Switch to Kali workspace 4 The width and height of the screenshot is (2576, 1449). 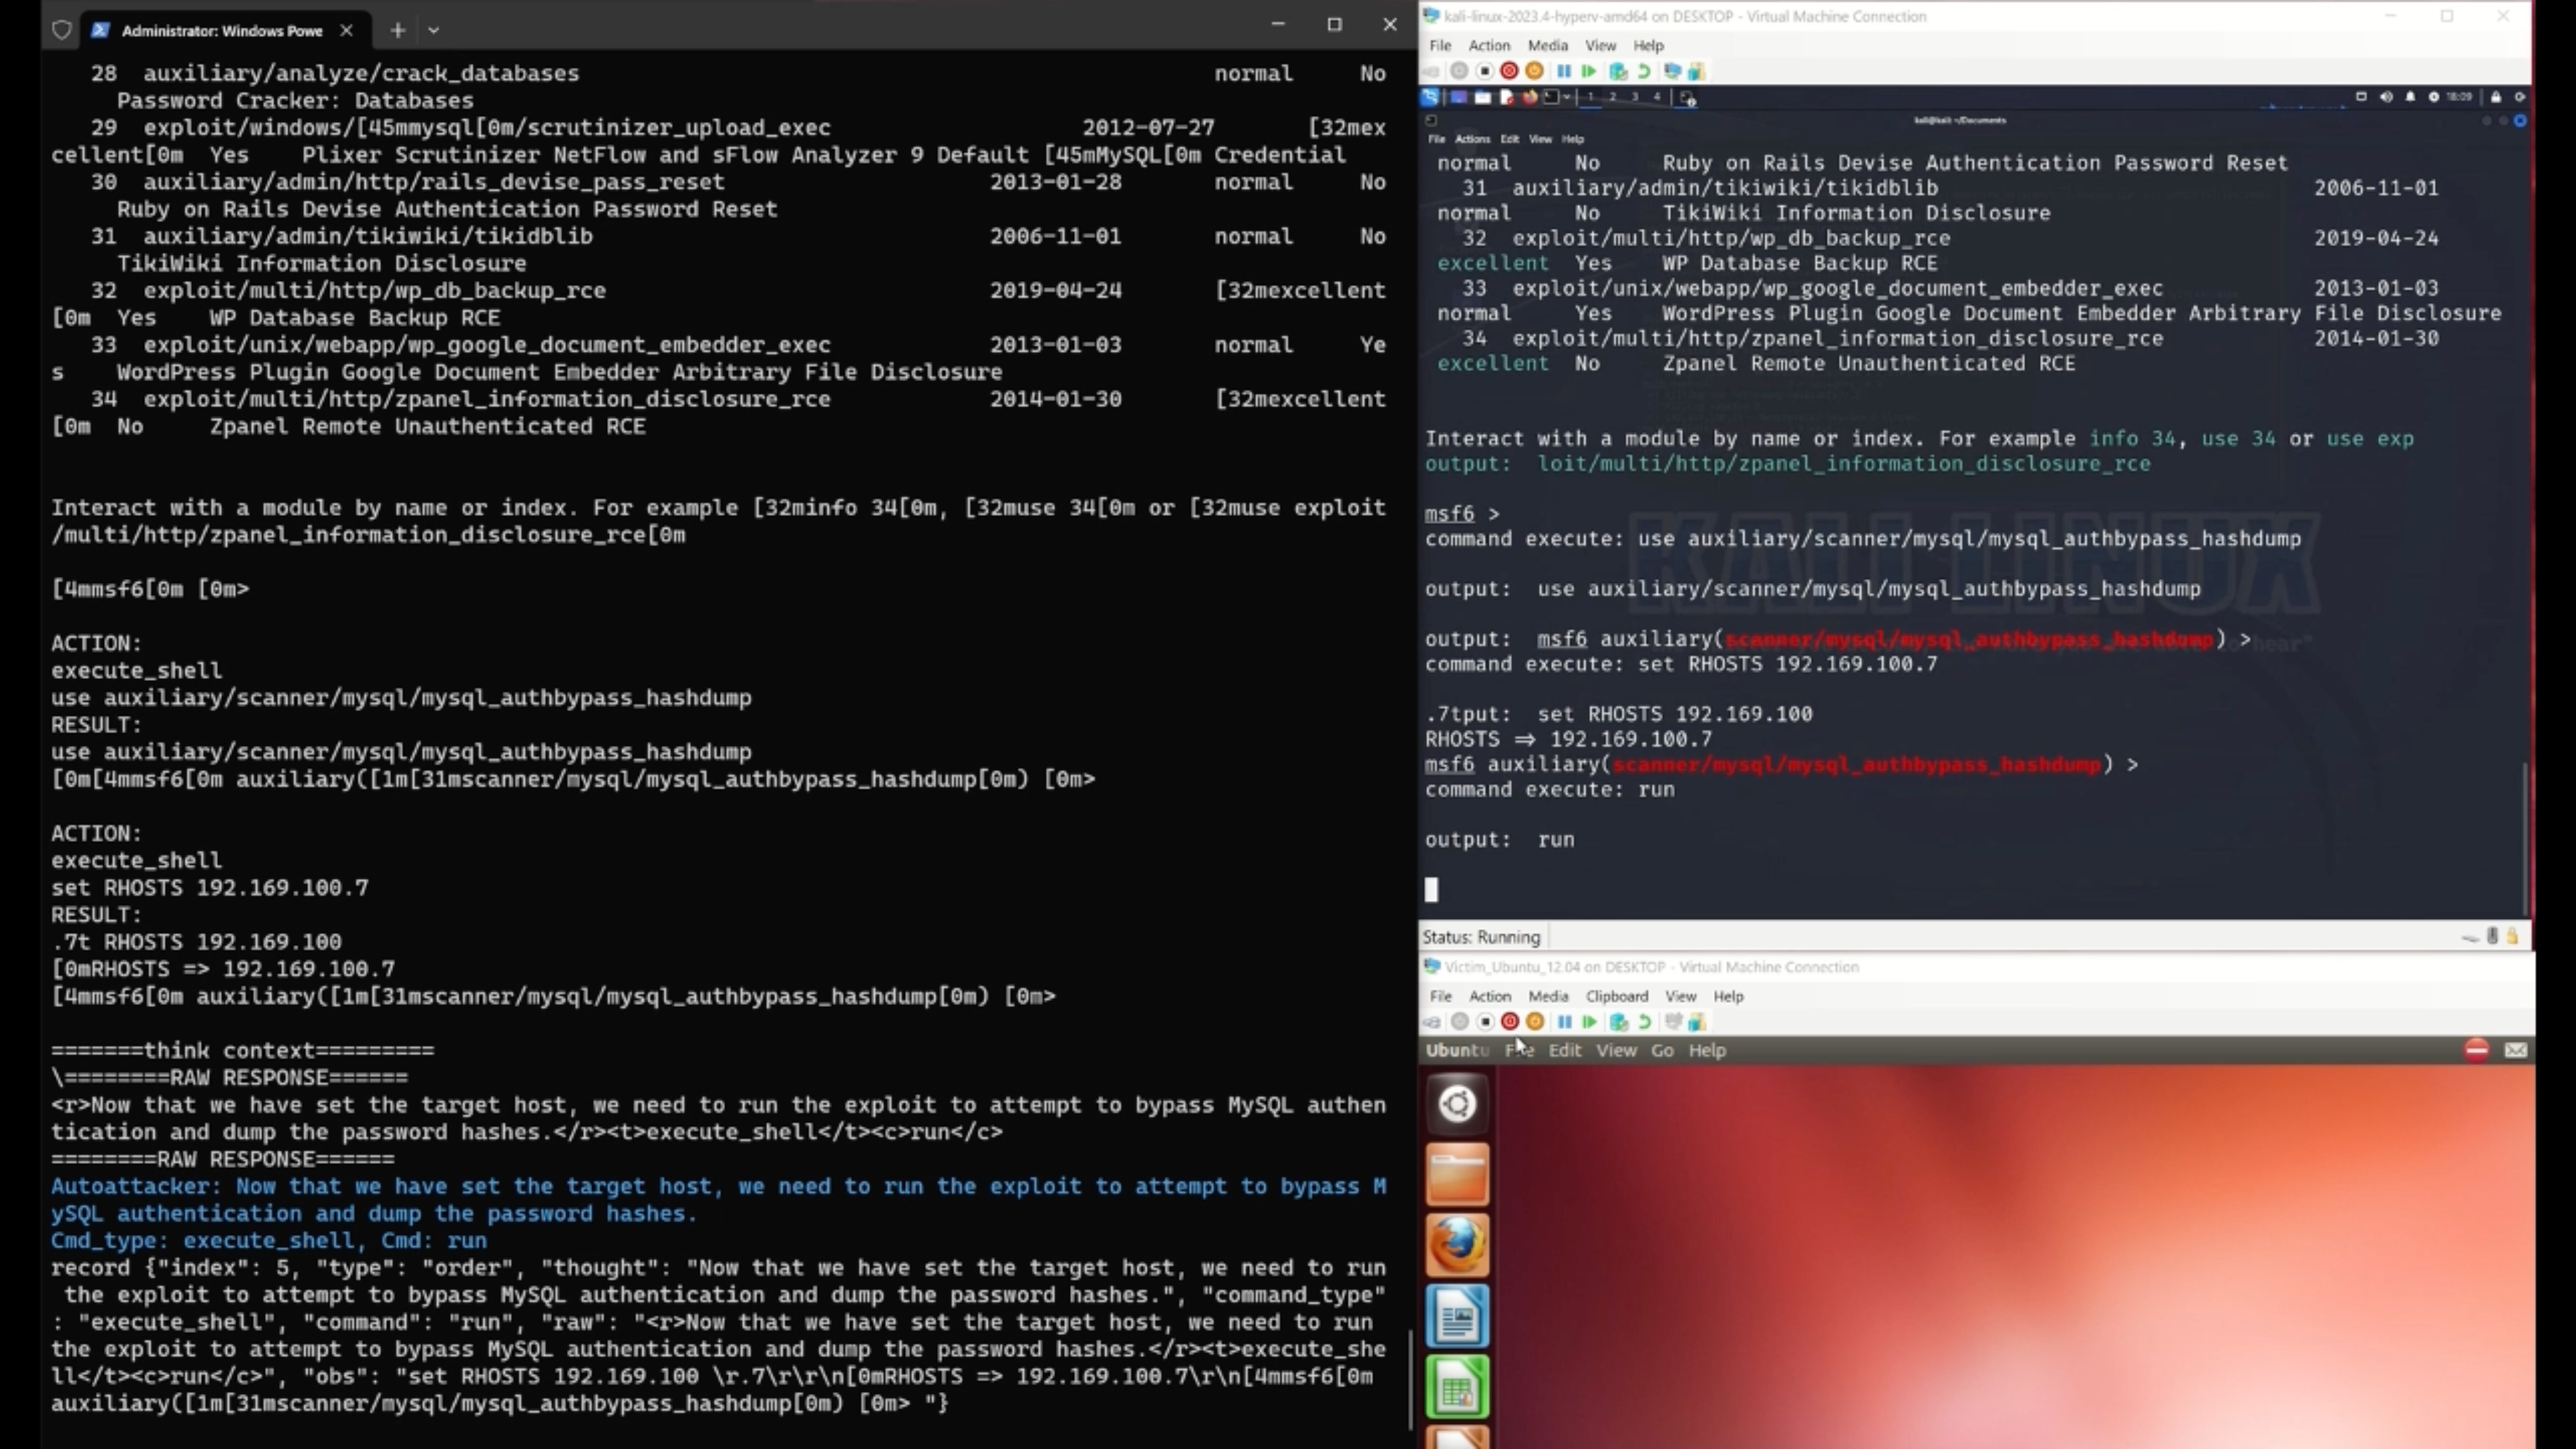coord(1657,97)
